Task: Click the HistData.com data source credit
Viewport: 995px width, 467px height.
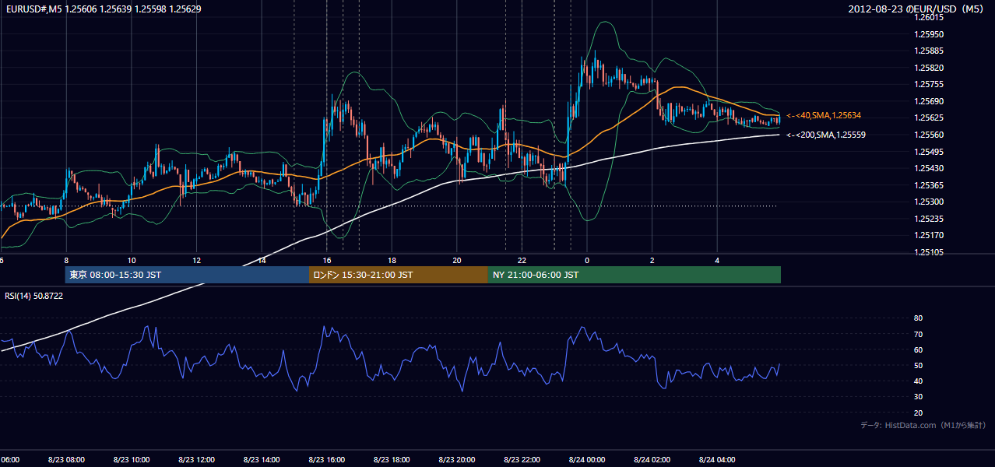Action: click(923, 426)
